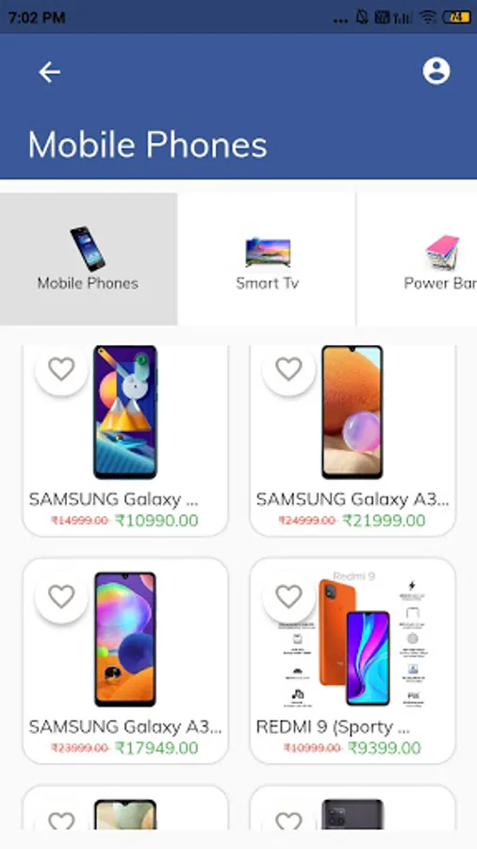Select the Mobile Phones category tab
The height and width of the screenshot is (849, 477).
89,259
